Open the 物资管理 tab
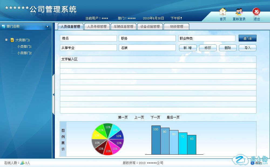This screenshot has height=167, width=270. tap(177, 27)
